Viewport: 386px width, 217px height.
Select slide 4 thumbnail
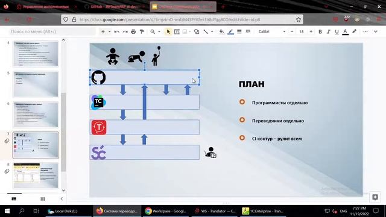[x=36, y=54]
